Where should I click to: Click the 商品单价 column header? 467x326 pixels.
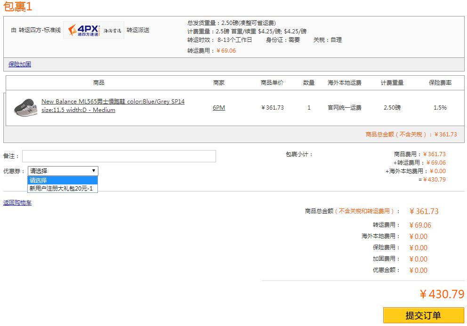(272, 83)
